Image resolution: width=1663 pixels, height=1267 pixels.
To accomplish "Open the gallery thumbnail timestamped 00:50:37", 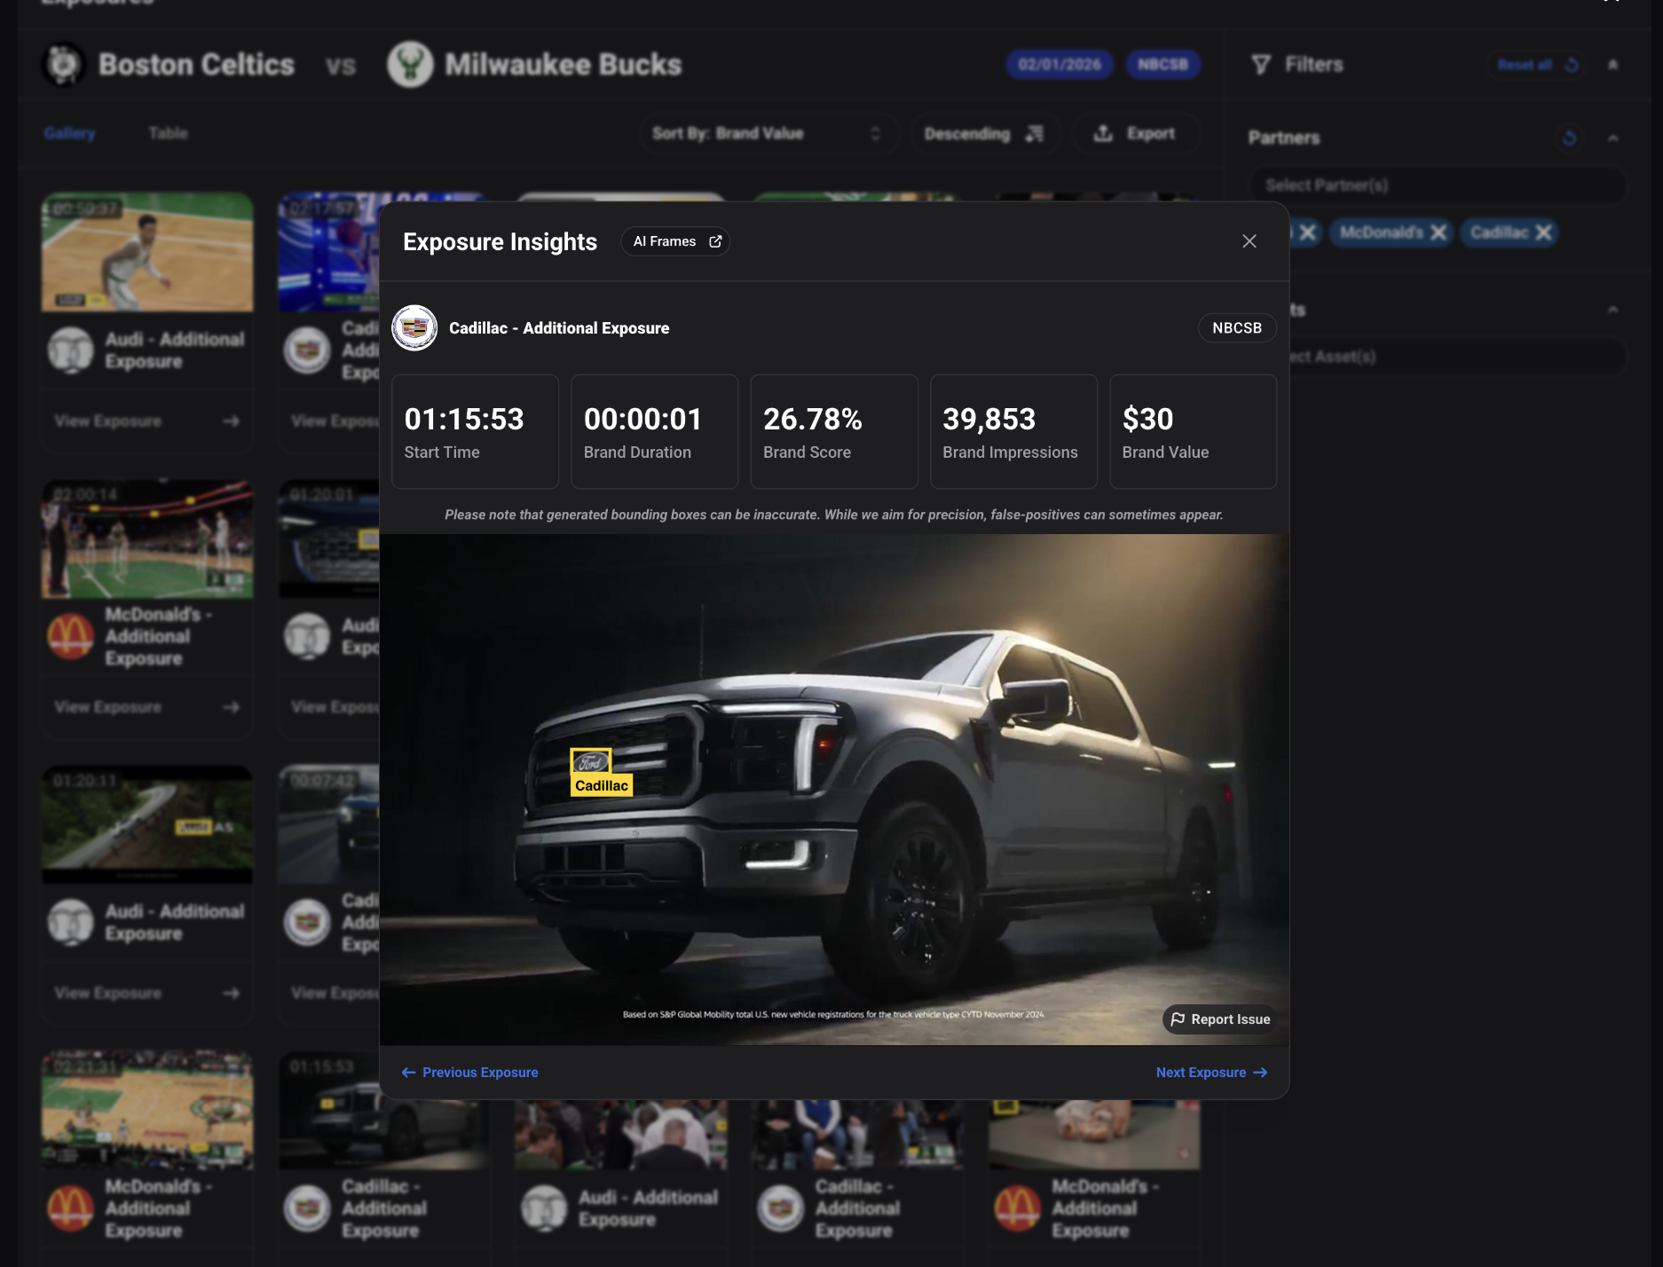I will (x=147, y=253).
